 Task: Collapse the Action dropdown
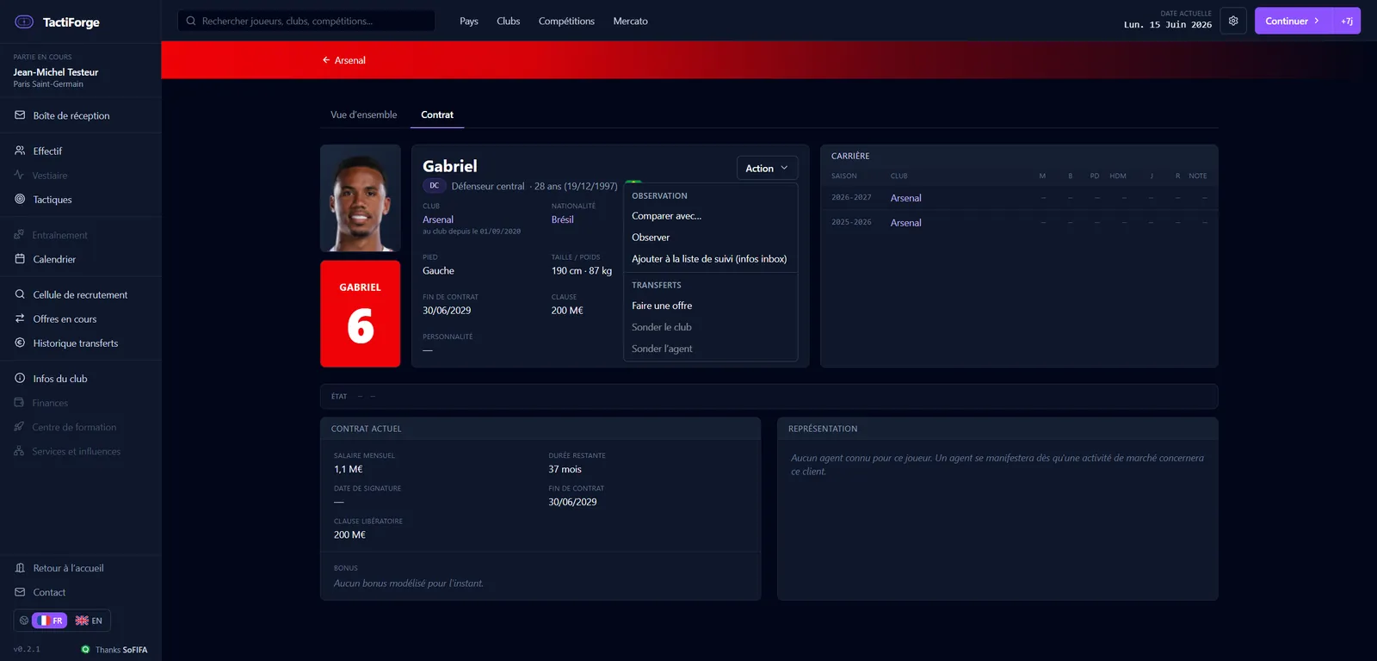pyautogui.click(x=767, y=168)
